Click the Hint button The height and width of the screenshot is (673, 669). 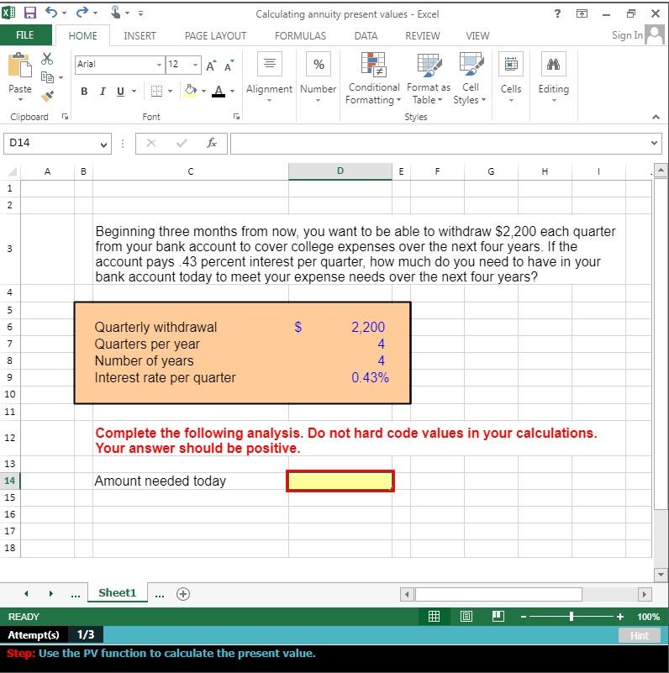tap(640, 636)
